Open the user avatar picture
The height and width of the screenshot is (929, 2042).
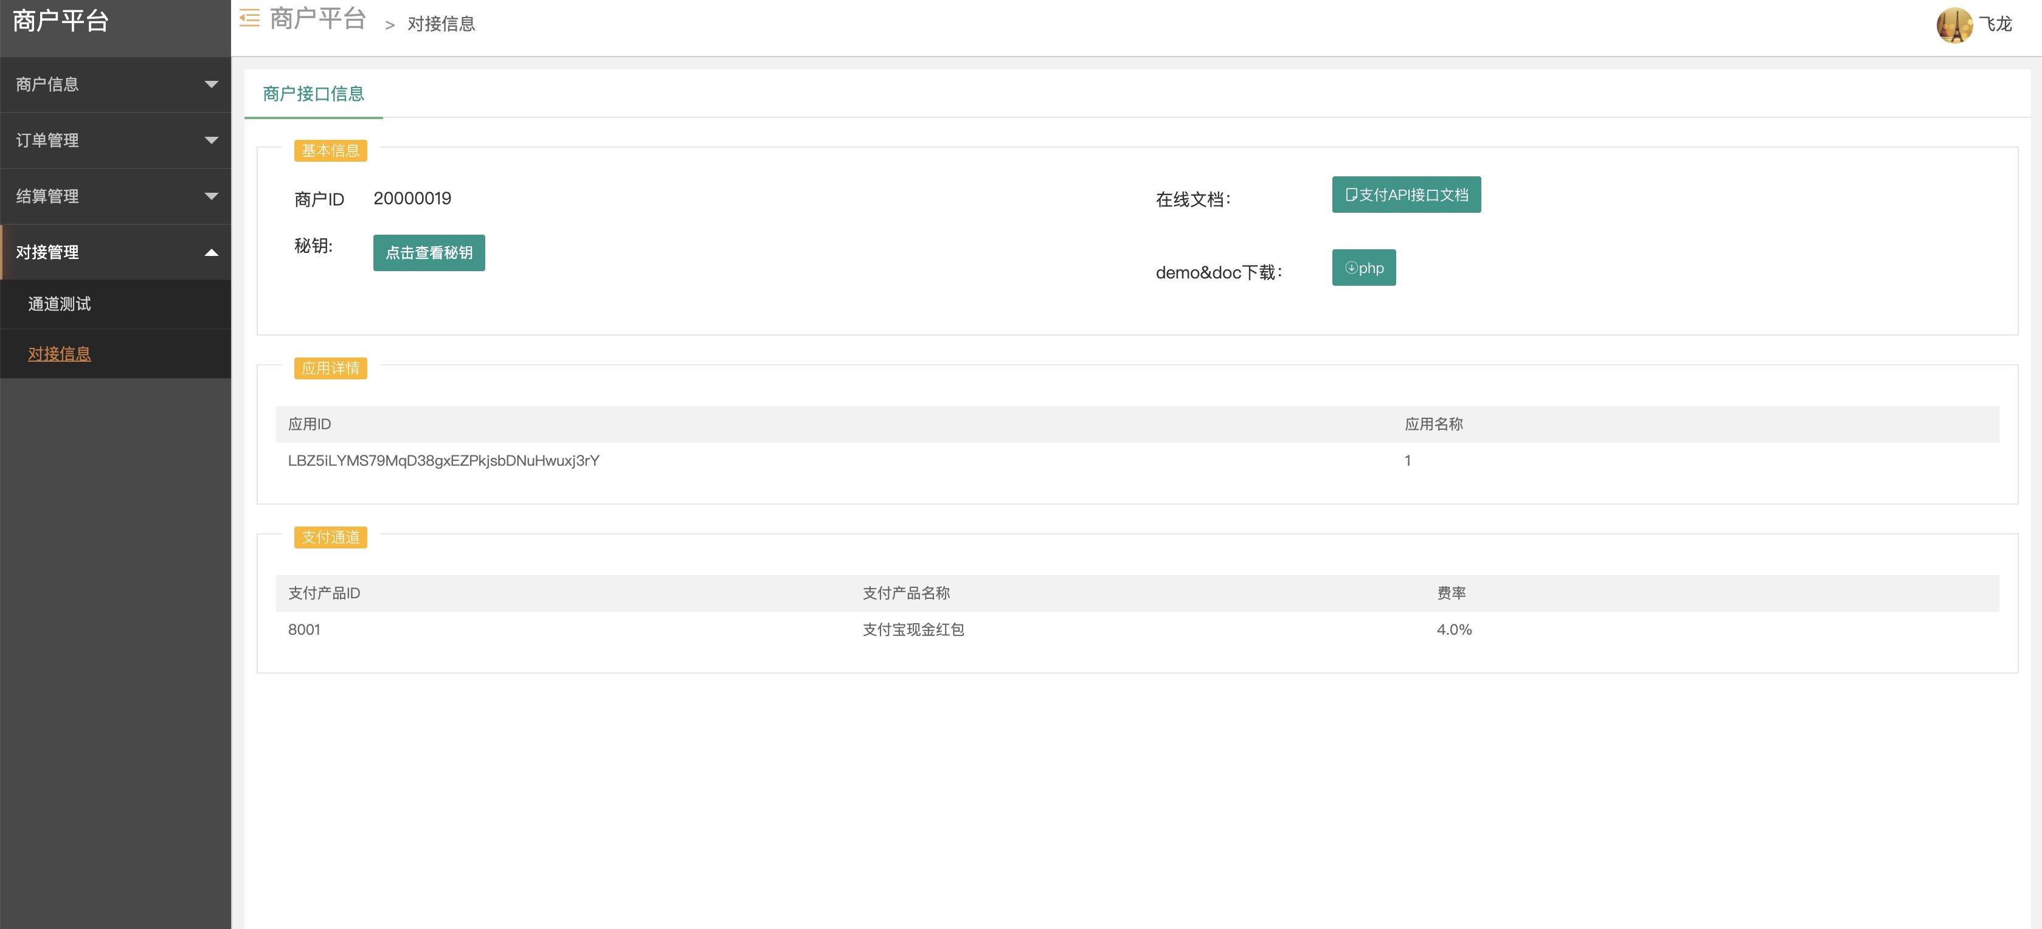point(1954,24)
